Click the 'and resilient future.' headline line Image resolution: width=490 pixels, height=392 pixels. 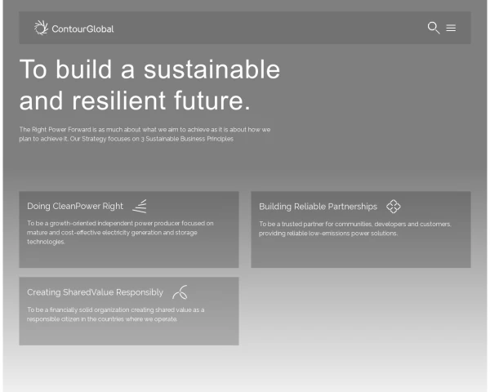coord(134,100)
